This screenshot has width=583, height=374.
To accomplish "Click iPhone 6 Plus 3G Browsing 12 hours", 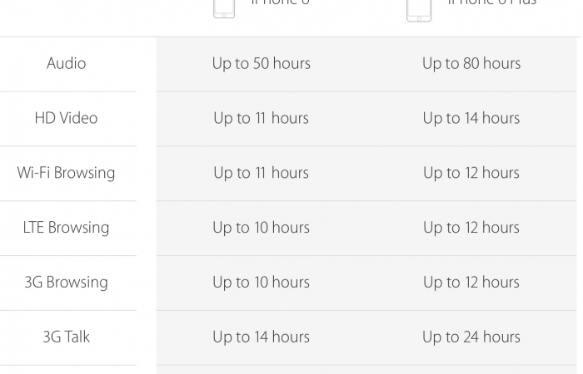I will tap(471, 283).
